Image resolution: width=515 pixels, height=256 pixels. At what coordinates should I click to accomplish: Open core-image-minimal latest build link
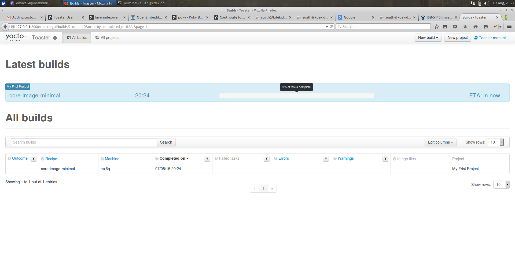tap(35, 96)
